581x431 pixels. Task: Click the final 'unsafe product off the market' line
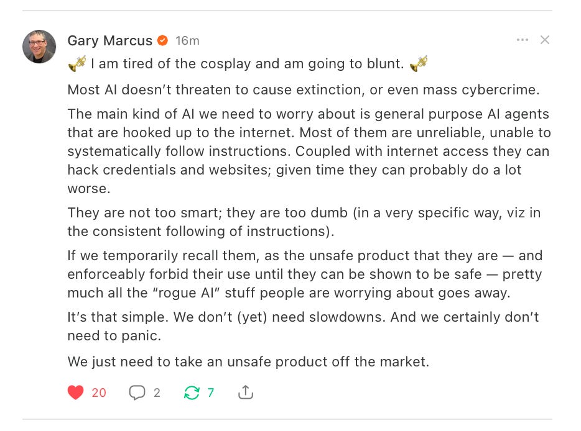pos(248,361)
